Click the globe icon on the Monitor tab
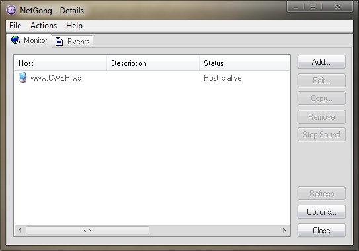Screen dimensions: 359x251 click(16, 40)
